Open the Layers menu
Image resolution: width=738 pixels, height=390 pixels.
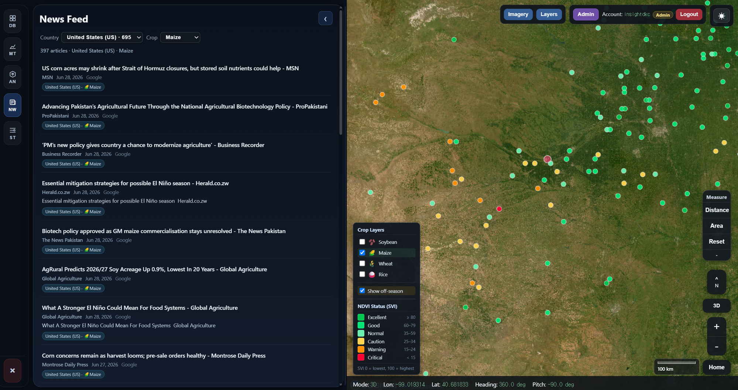(549, 14)
